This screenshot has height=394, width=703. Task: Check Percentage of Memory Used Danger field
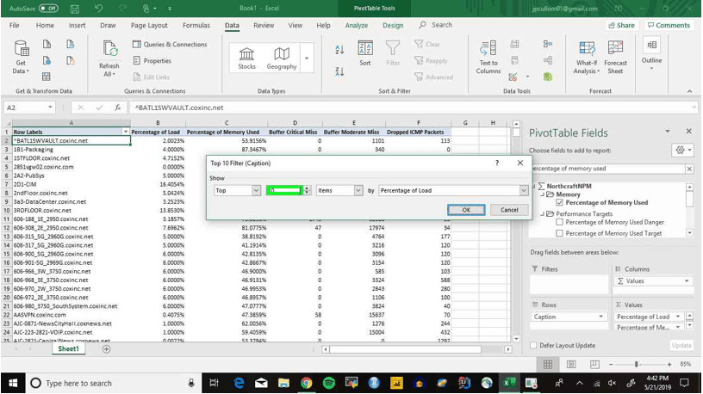click(x=559, y=222)
